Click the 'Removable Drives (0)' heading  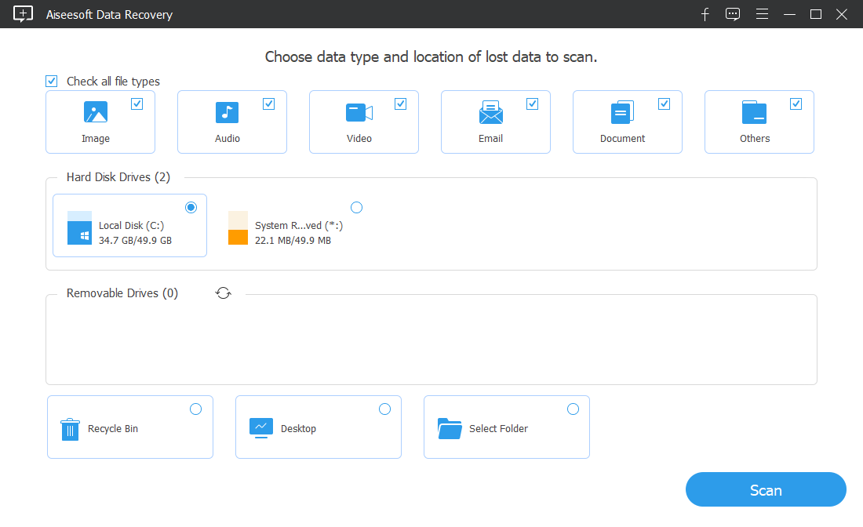122,293
